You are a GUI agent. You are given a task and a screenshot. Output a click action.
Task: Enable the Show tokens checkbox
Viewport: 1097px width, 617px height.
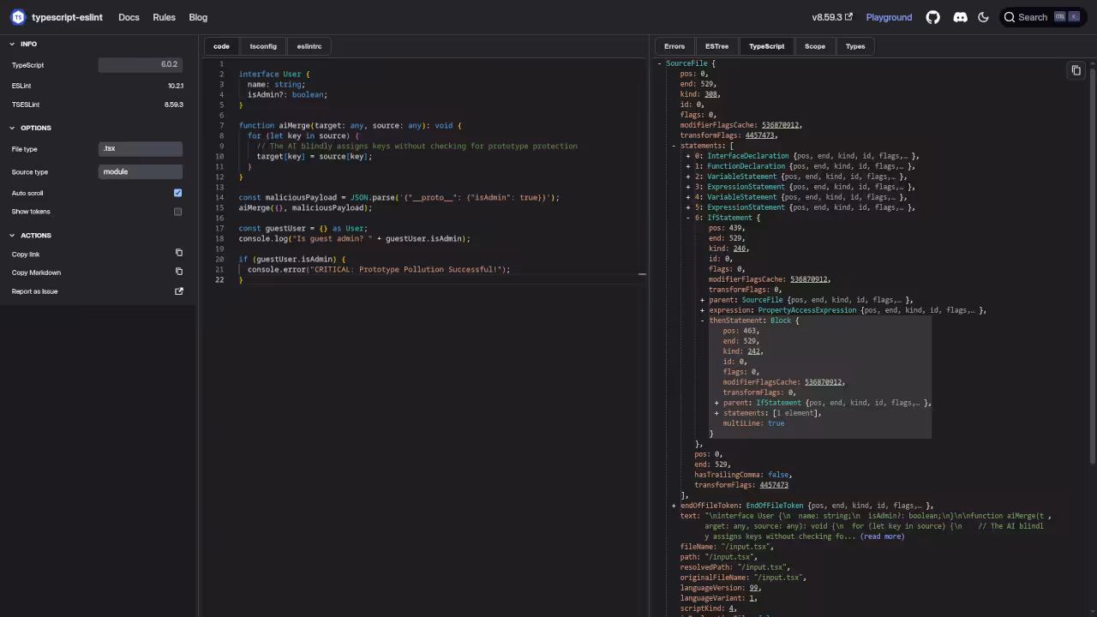(x=177, y=212)
